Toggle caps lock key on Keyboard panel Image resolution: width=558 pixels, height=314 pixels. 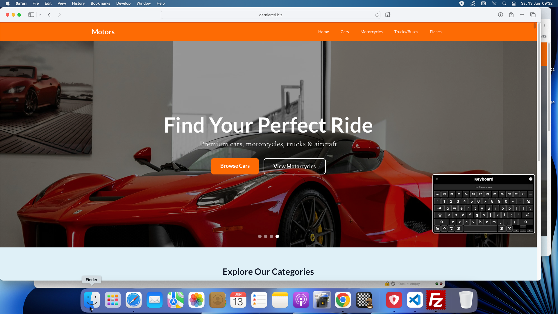coord(440,215)
